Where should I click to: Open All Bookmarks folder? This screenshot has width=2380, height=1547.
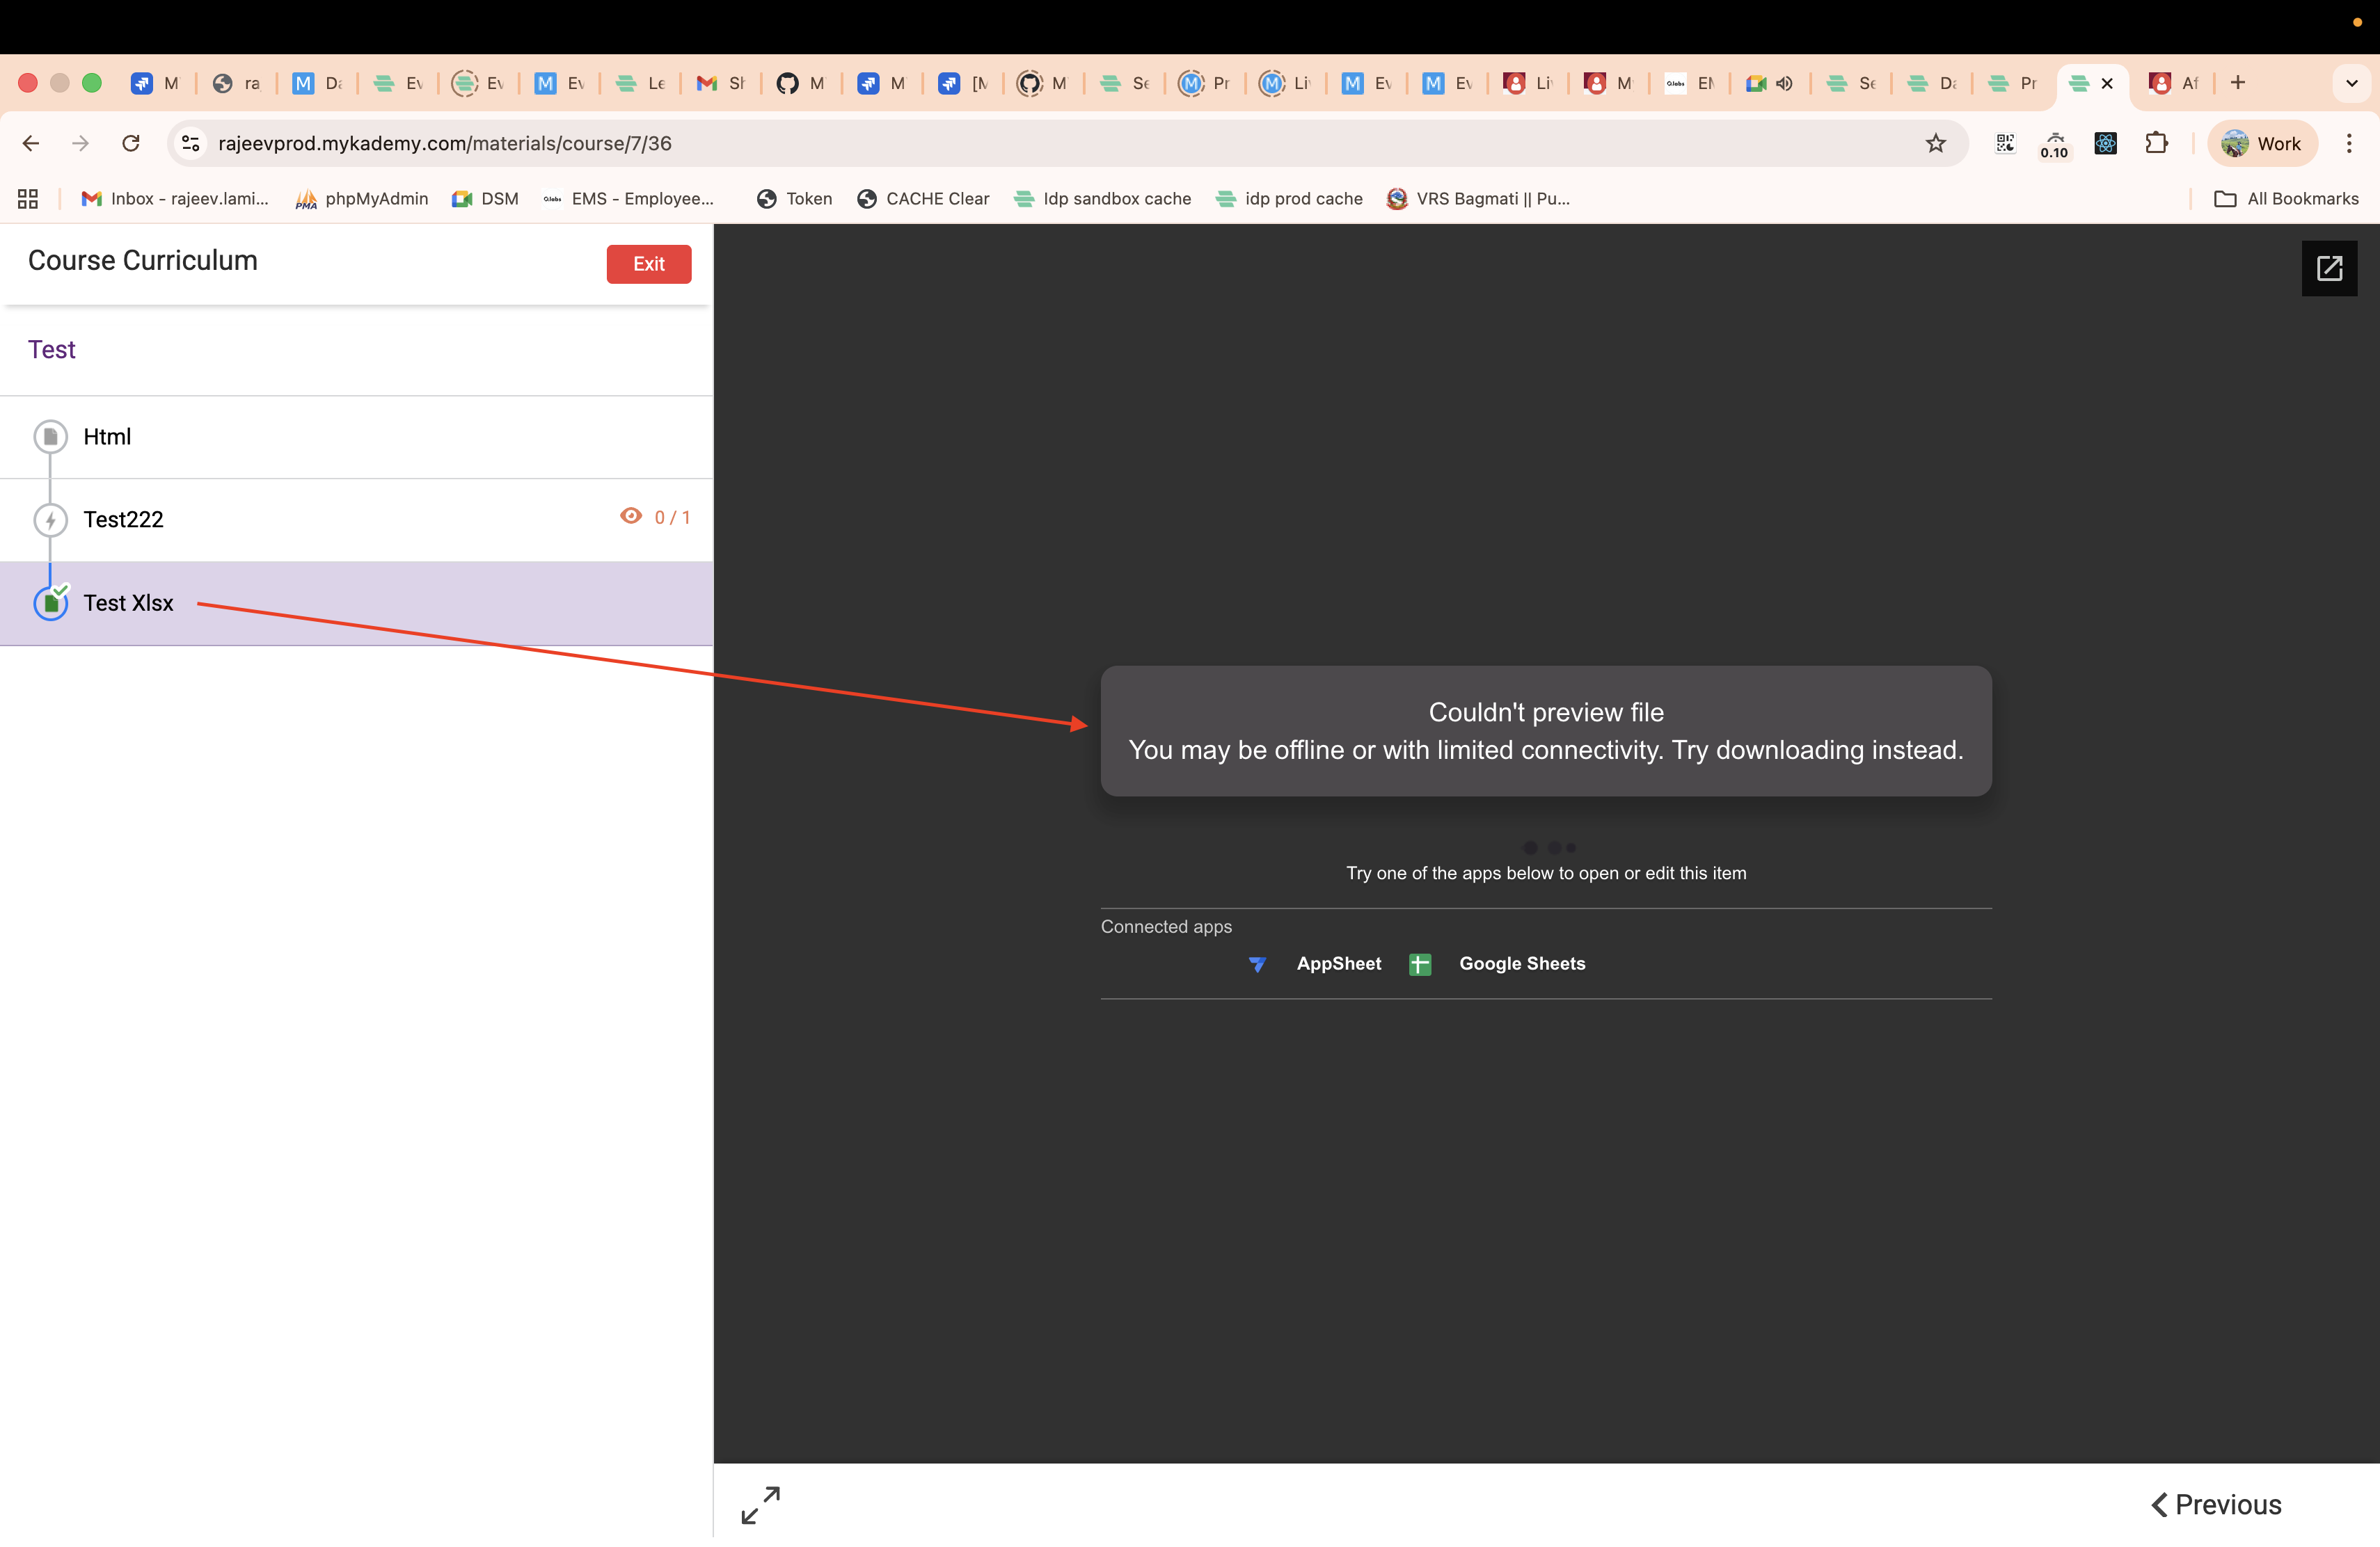click(2286, 199)
